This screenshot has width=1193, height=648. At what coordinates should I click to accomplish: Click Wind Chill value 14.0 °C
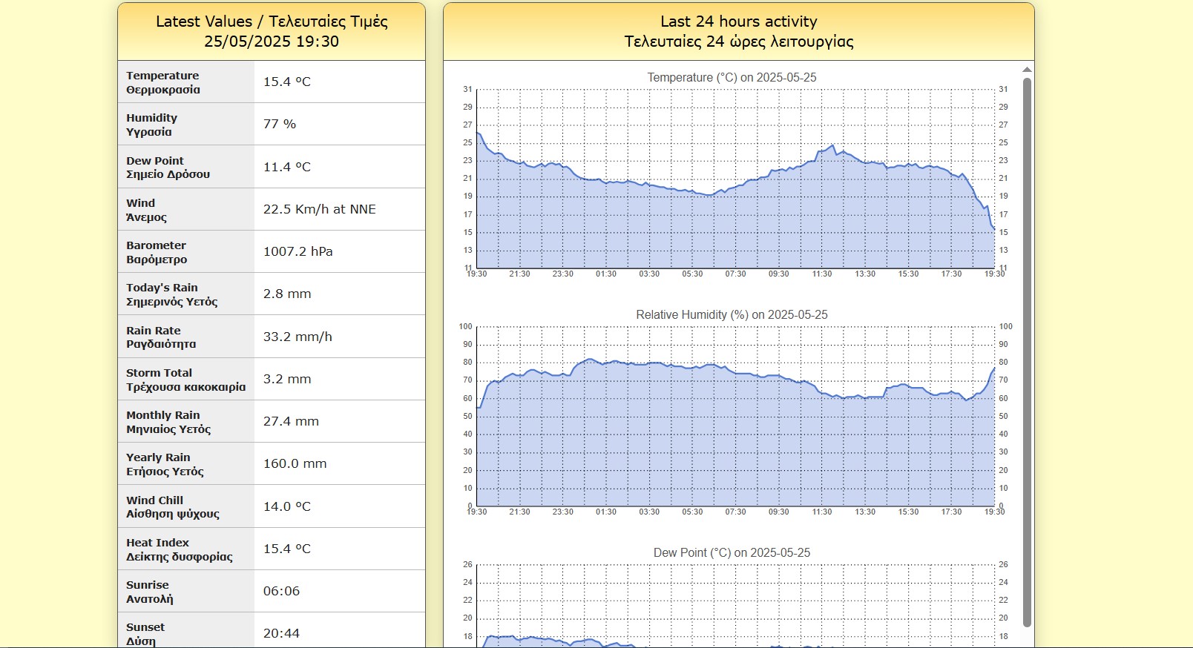click(x=287, y=506)
